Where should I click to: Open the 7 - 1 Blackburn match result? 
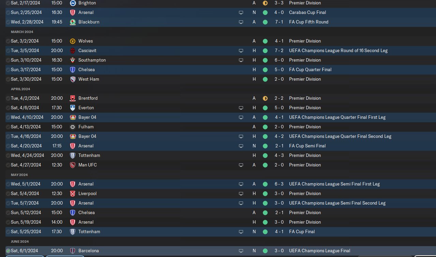click(278, 22)
